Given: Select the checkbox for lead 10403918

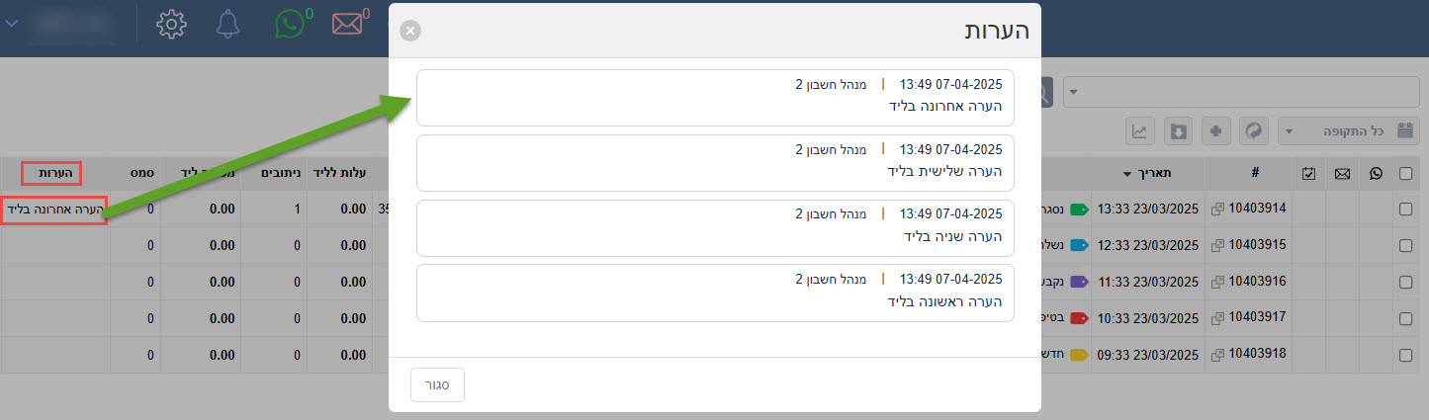Looking at the screenshot, I should point(1405,354).
